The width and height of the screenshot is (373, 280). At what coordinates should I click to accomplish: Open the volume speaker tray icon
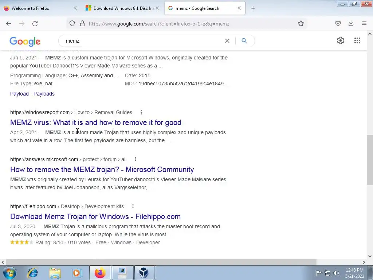pos(336,273)
